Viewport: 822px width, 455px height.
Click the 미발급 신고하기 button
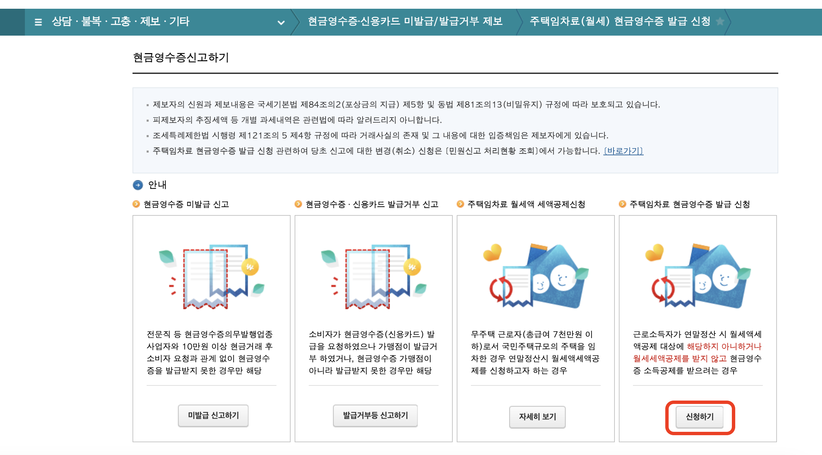pyautogui.click(x=213, y=415)
